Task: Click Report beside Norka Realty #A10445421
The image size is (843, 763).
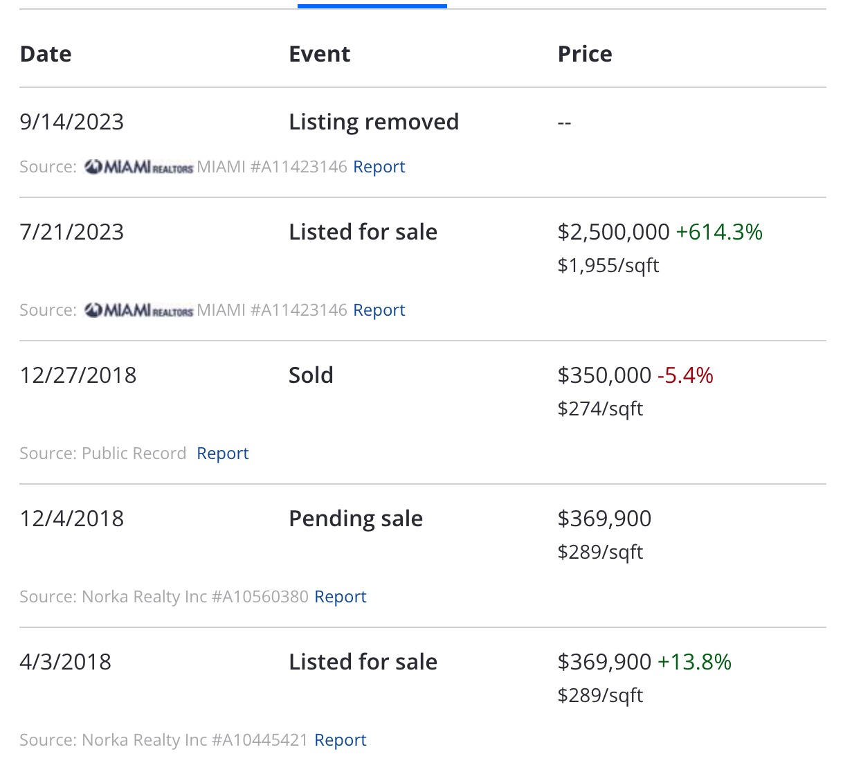Action: (340, 740)
